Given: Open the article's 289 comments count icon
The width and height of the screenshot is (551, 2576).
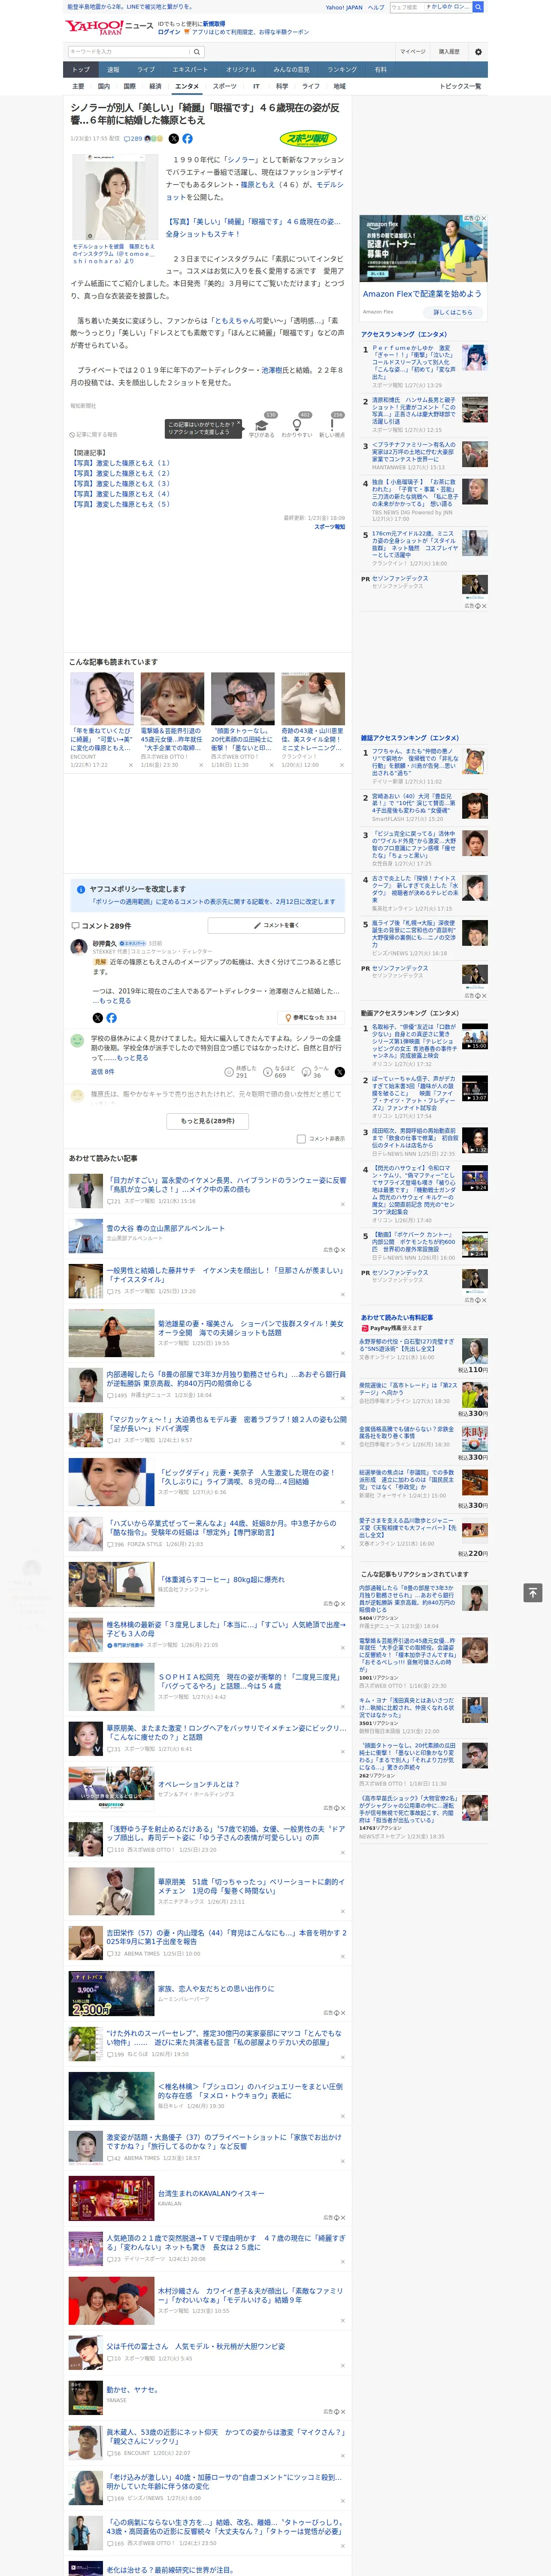Looking at the screenshot, I should click(133, 139).
